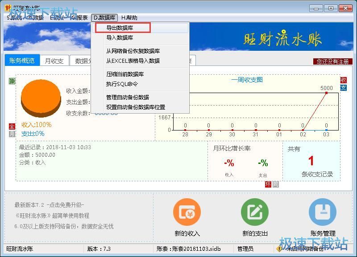Screen dimensions: 357x257
Task: Close the D.数据库 menu in menu bar
Action: pyautogui.click(x=104, y=18)
